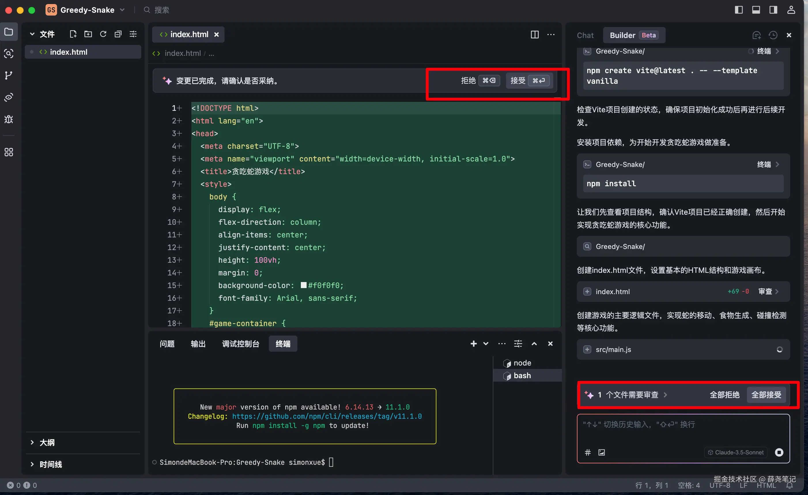Click the image attach icon in chat input
This screenshot has width=808, height=495.
click(602, 452)
